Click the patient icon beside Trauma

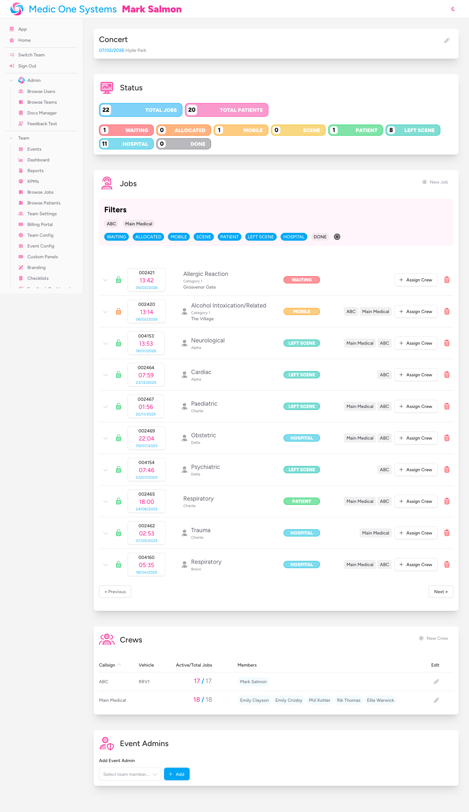pos(185,533)
